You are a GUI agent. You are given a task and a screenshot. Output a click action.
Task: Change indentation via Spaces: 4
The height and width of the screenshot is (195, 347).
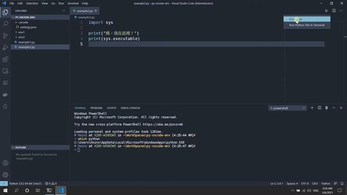[x=292, y=184]
